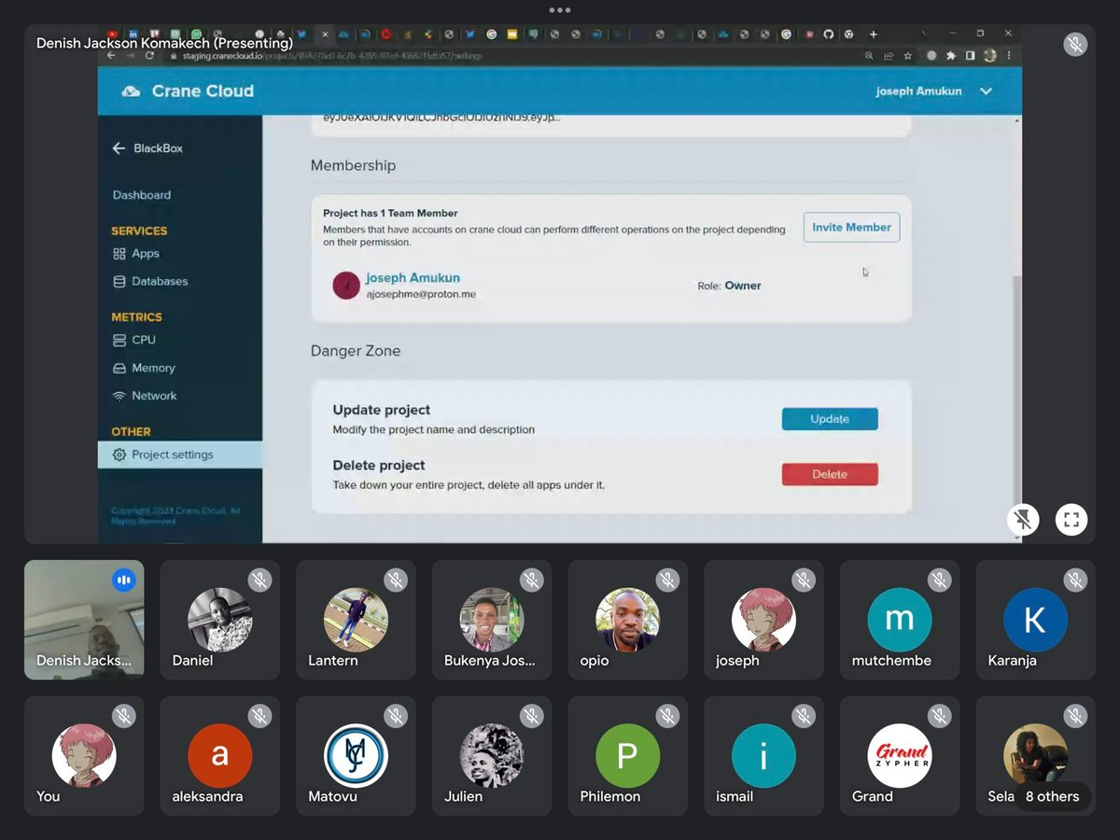Open the joseph Amukun member link
The width and height of the screenshot is (1120, 840).
tap(413, 277)
